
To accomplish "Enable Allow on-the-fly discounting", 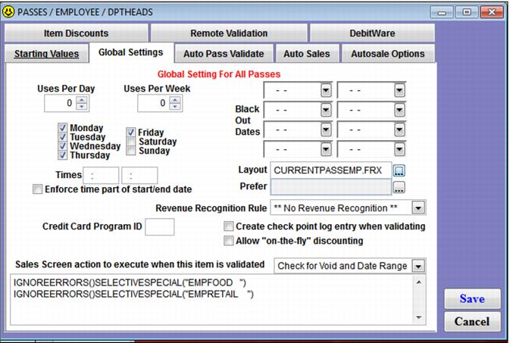I will pyautogui.click(x=229, y=241).
